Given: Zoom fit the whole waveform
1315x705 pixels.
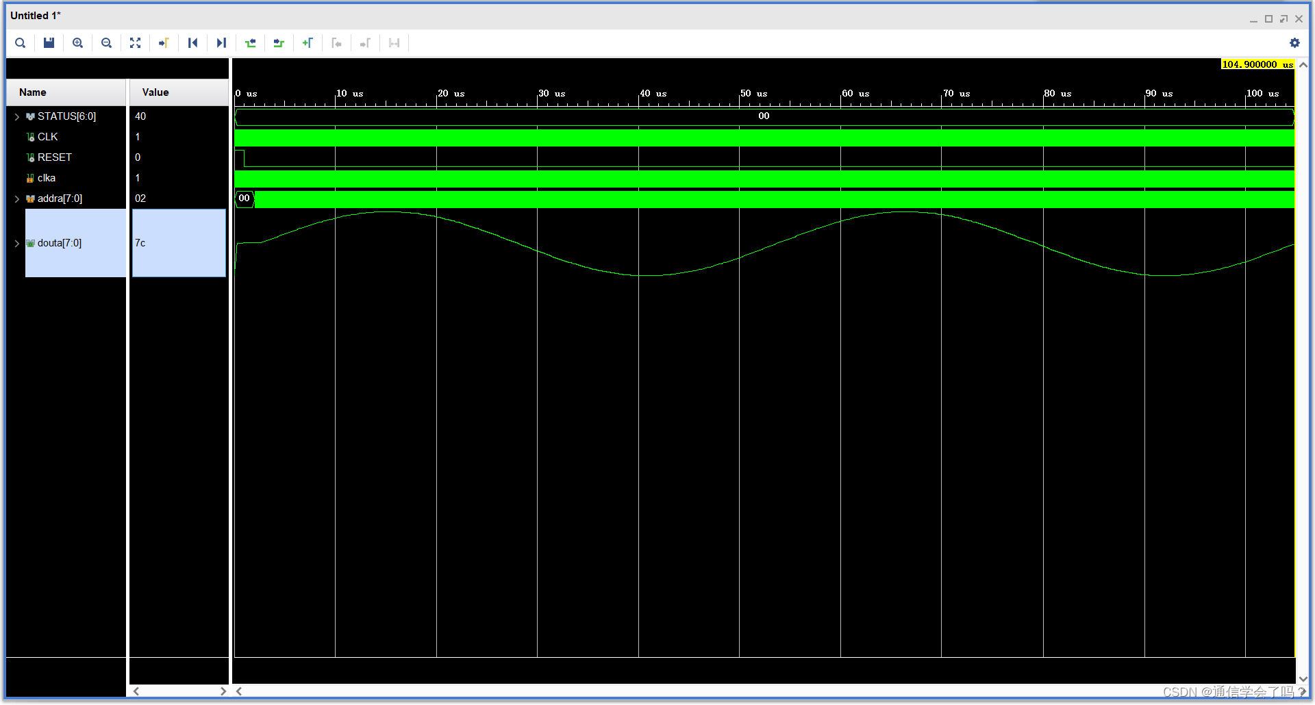Looking at the screenshot, I should tap(136, 43).
